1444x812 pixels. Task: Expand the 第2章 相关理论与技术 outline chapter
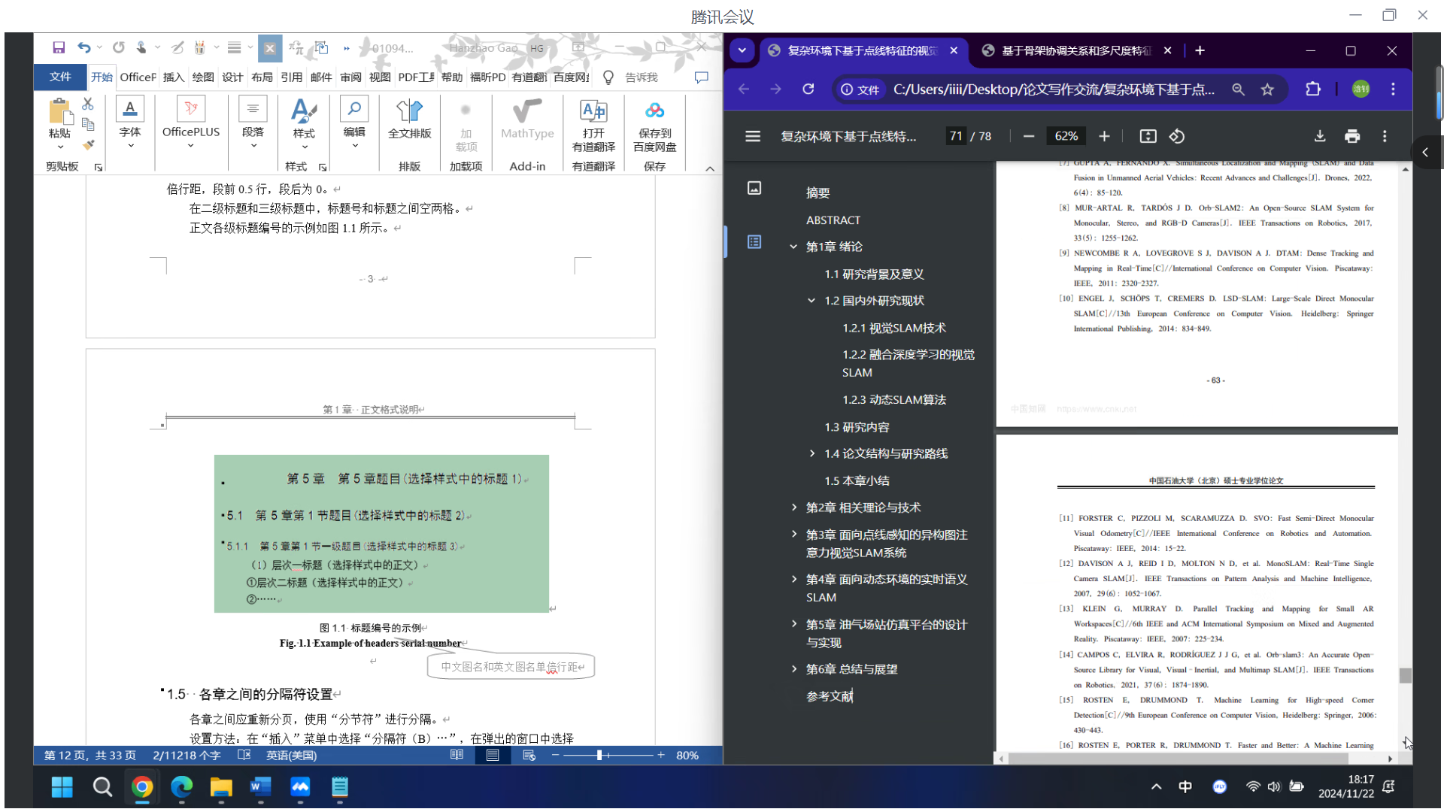pyautogui.click(x=795, y=507)
